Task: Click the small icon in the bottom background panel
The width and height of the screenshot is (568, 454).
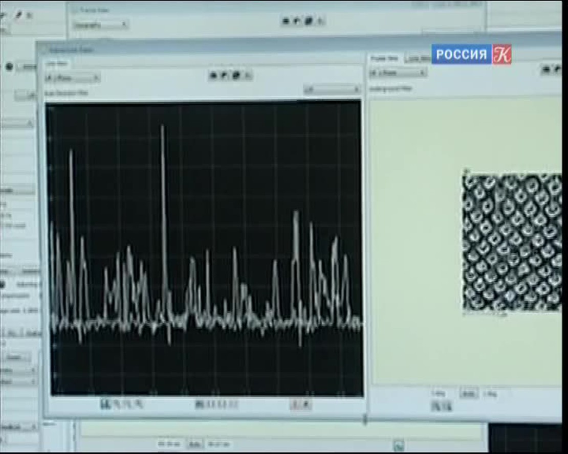Action: pyautogui.click(x=399, y=444)
